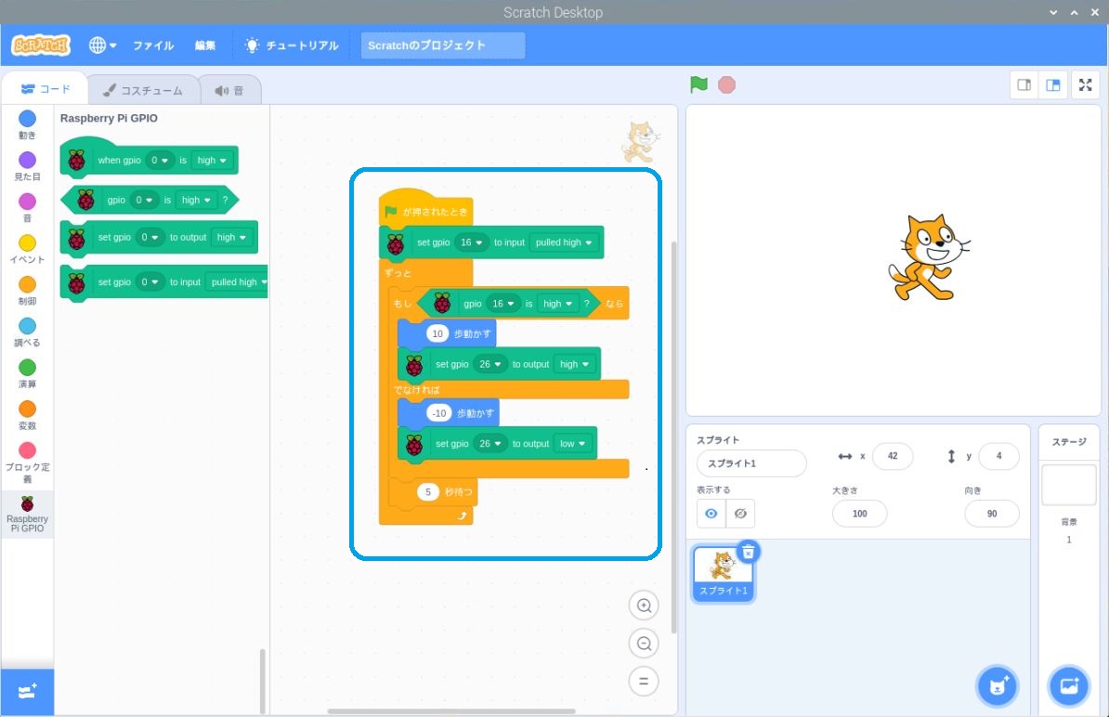
Task: Select the 調べる block category
Action: tap(27, 332)
